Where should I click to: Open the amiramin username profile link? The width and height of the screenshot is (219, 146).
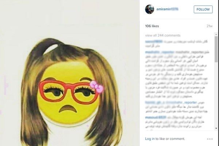coord(167,9)
